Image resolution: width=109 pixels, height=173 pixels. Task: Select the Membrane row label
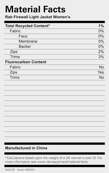28,41
